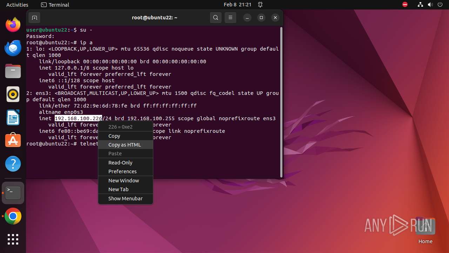Click the title 'root@ubuntu22: ~'
This screenshot has width=449, height=253.
point(154,18)
